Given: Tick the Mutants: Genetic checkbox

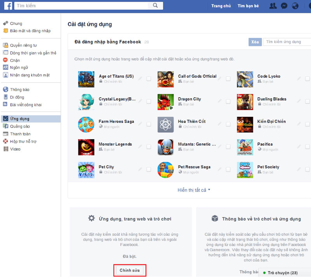Looking at the screenshot, I should (x=228, y=147).
